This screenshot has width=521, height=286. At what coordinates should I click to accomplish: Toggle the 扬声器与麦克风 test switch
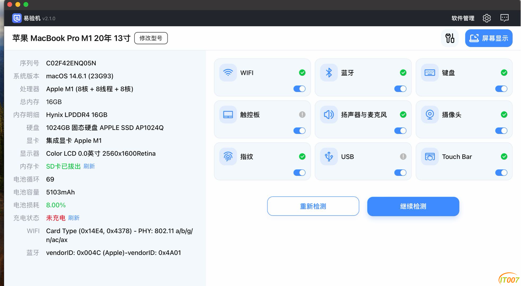400,131
